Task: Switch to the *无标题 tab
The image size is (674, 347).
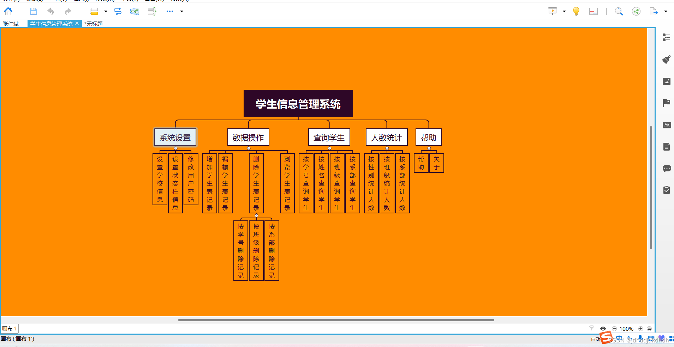Action: pyautogui.click(x=93, y=24)
